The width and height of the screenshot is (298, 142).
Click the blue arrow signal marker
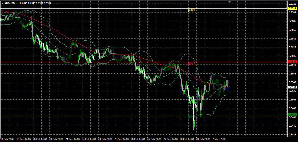[x=227, y=89]
